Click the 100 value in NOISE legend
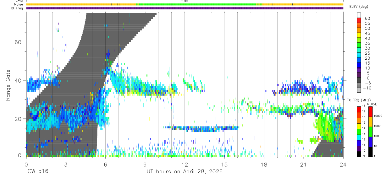 [376, 136]
